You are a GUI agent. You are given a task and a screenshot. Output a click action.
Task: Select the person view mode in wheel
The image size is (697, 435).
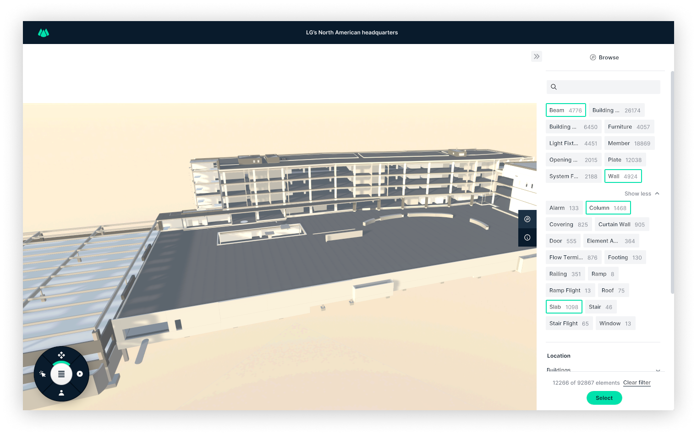click(61, 393)
